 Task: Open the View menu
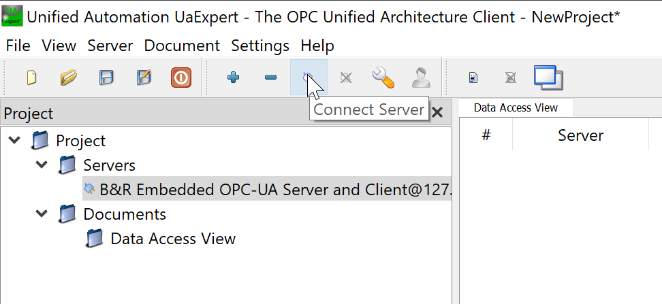click(x=59, y=46)
